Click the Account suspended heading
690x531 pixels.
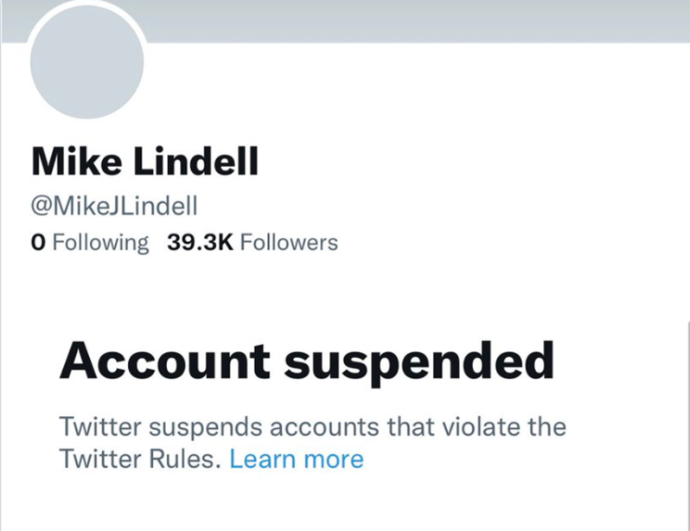pos(305,361)
